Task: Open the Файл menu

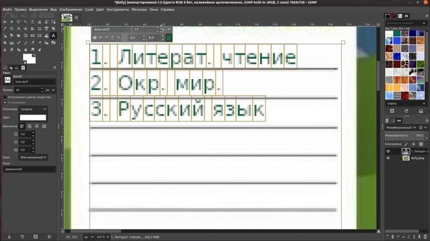Action: click(x=7, y=9)
